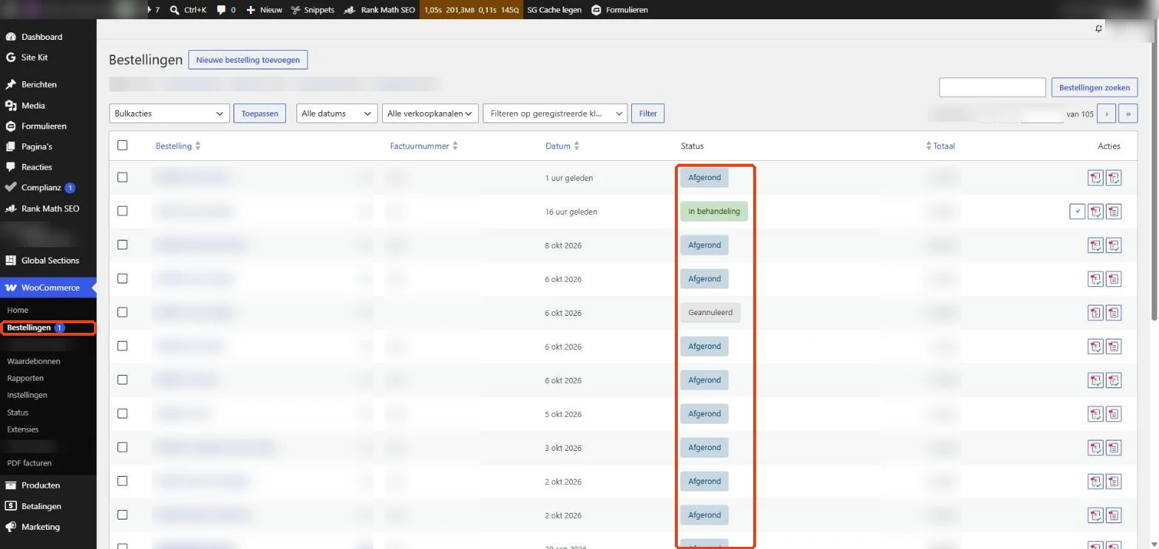This screenshot has height=549, width=1159.
Task: Click 'Nieuwe bestelling toevoegen' button
Action: coord(248,60)
